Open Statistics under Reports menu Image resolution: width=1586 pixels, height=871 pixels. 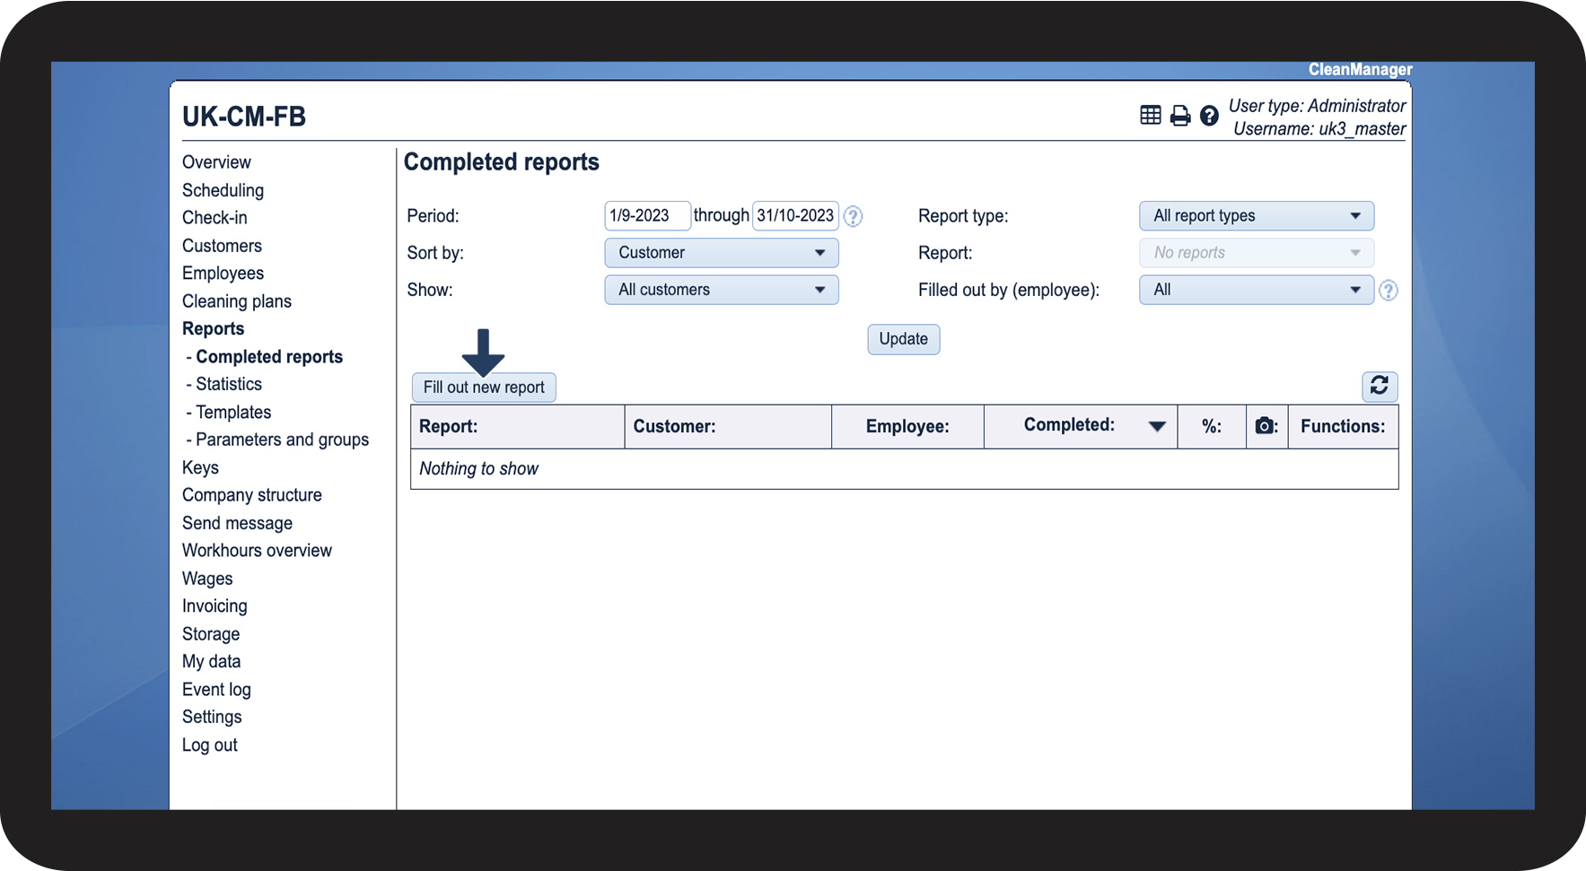point(229,384)
